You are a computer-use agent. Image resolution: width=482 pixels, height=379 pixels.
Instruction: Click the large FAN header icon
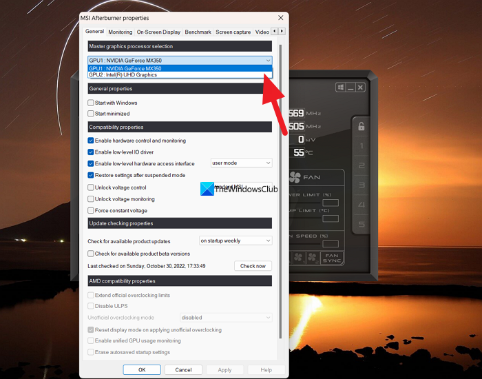coord(295,177)
